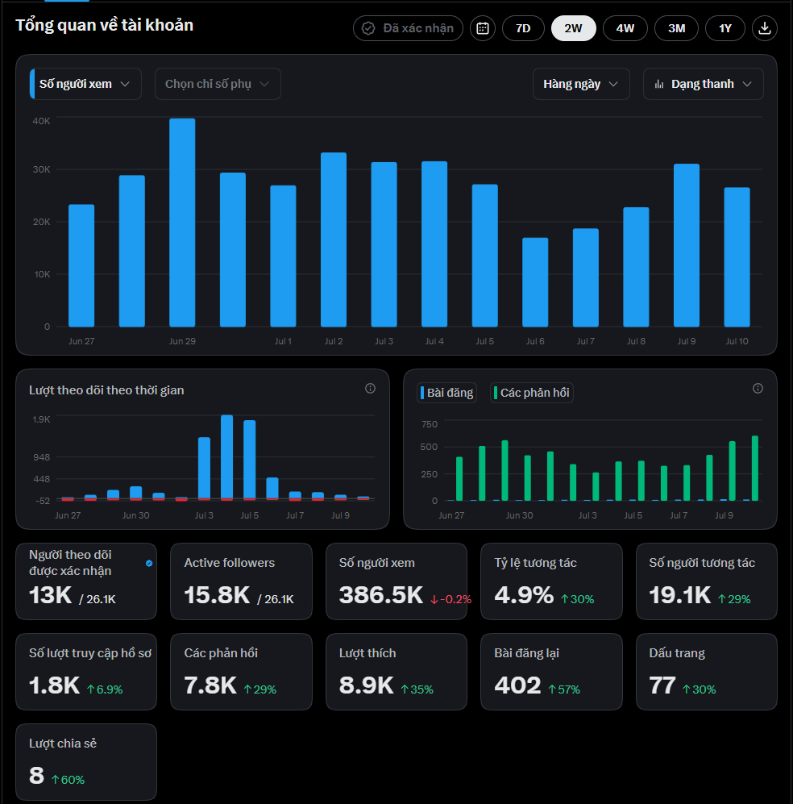Select the 3M time range

pyautogui.click(x=676, y=28)
